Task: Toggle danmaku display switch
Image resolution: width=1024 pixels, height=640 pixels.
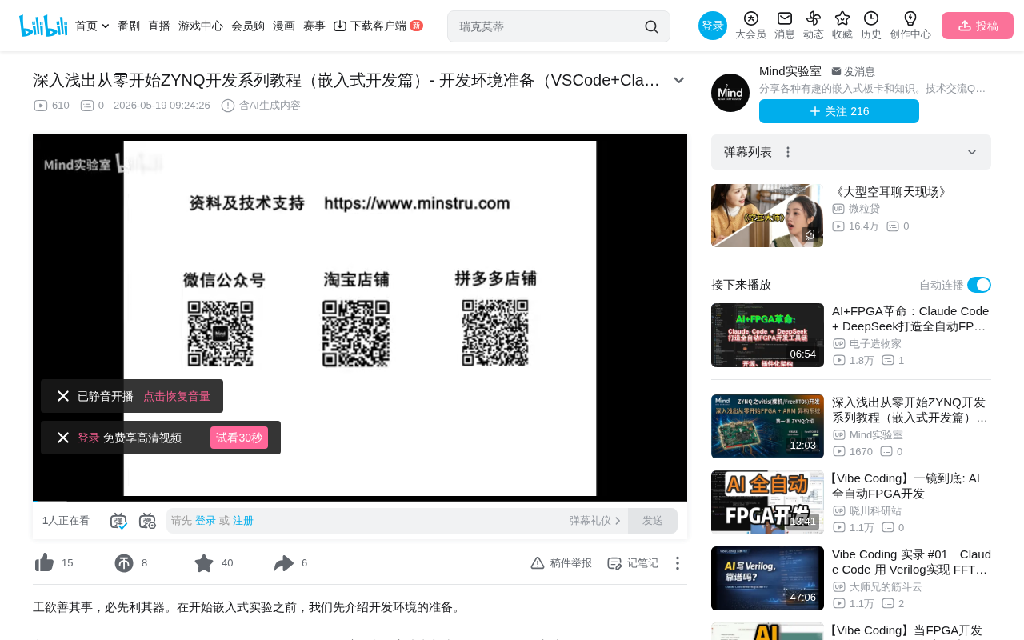Action: pos(118,521)
